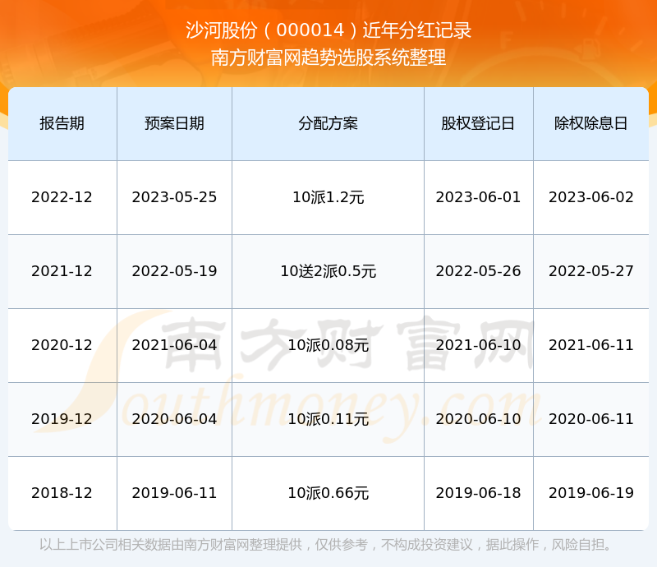The image size is (657, 567).
Task: Select the 分配方案 column header
Action: (x=328, y=123)
